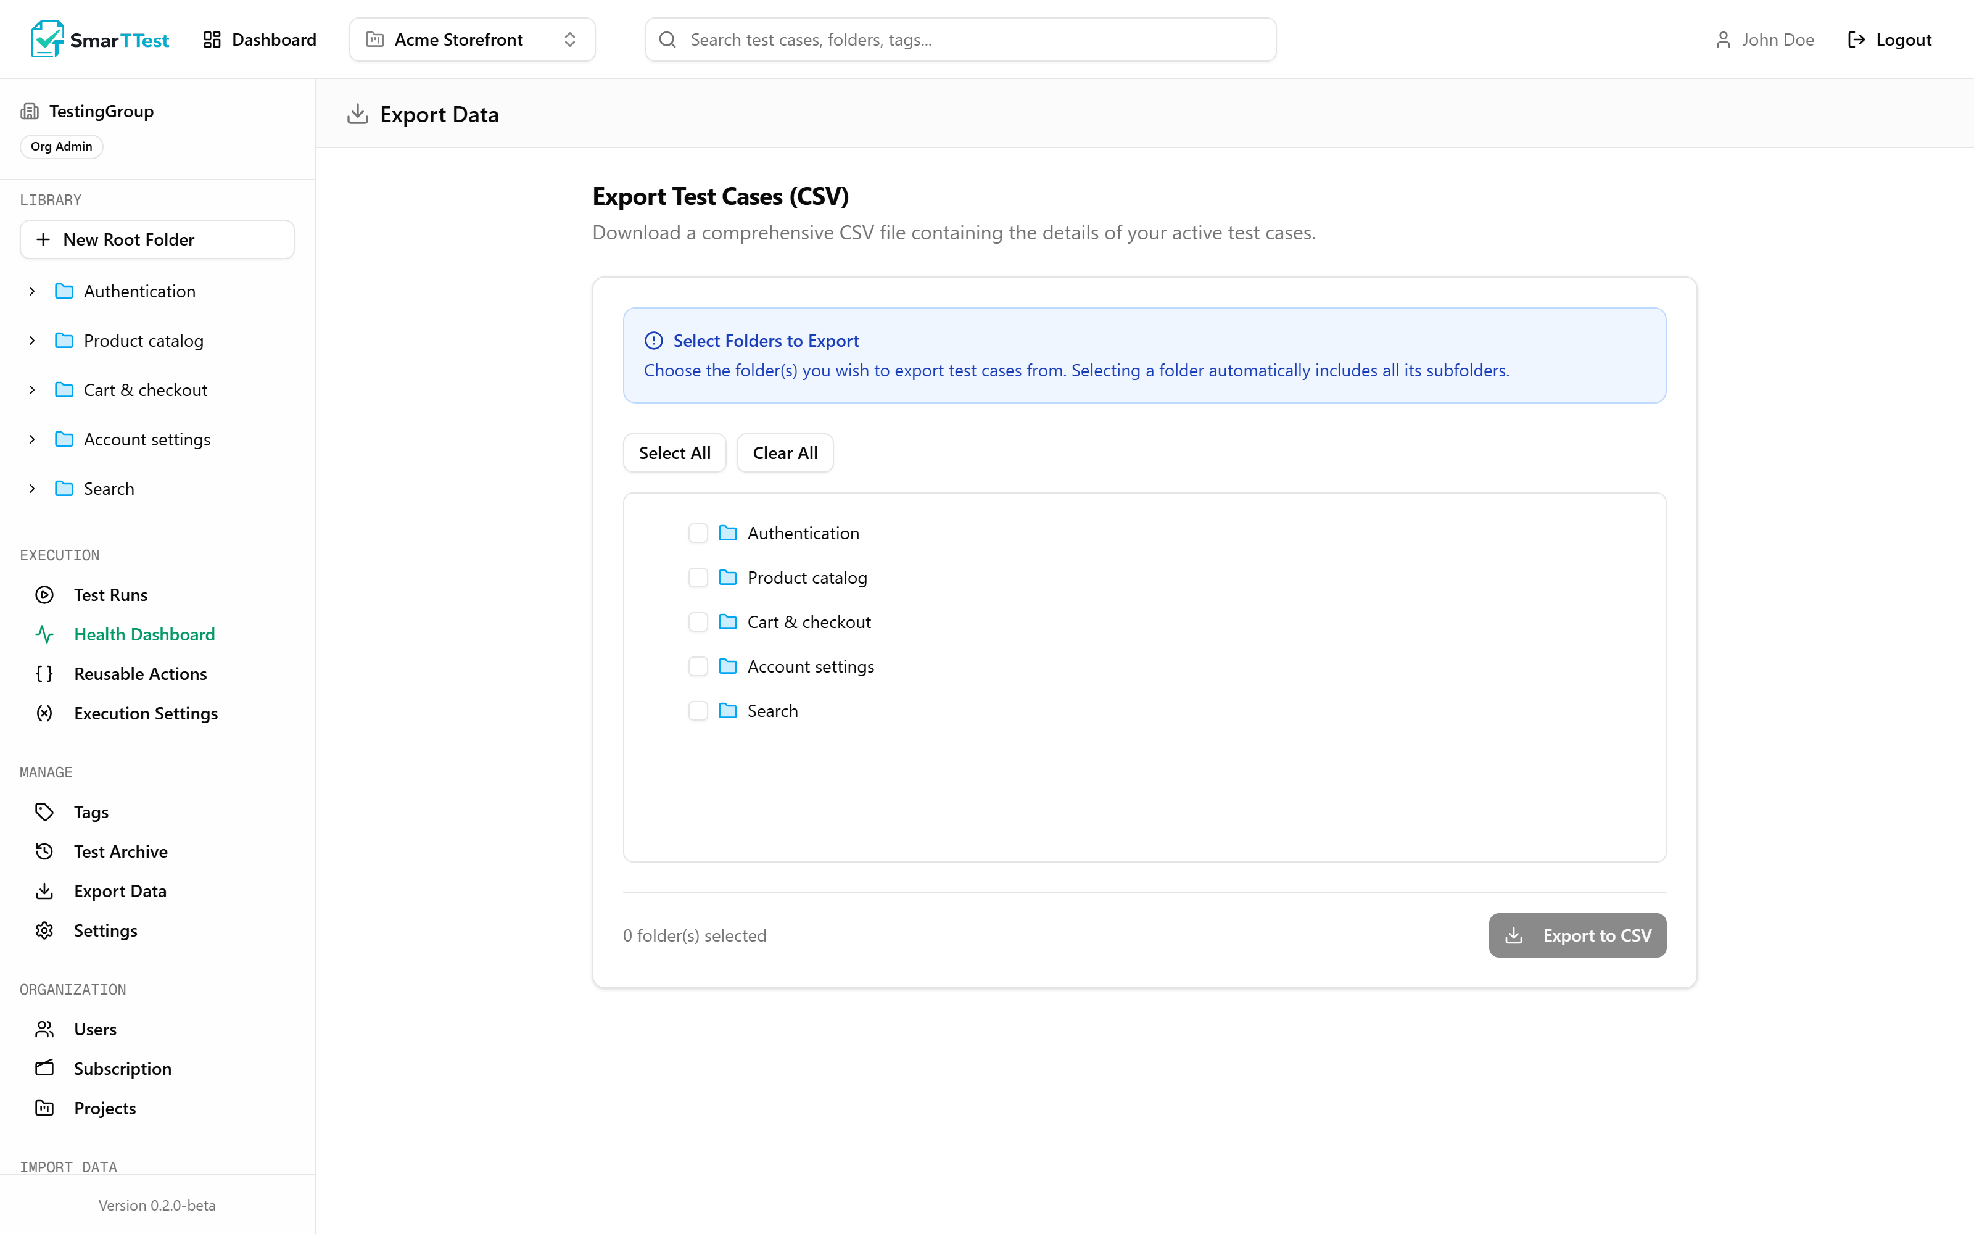Click the plus icon in New Root Folder
The image size is (1974, 1234).
(43, 239)
